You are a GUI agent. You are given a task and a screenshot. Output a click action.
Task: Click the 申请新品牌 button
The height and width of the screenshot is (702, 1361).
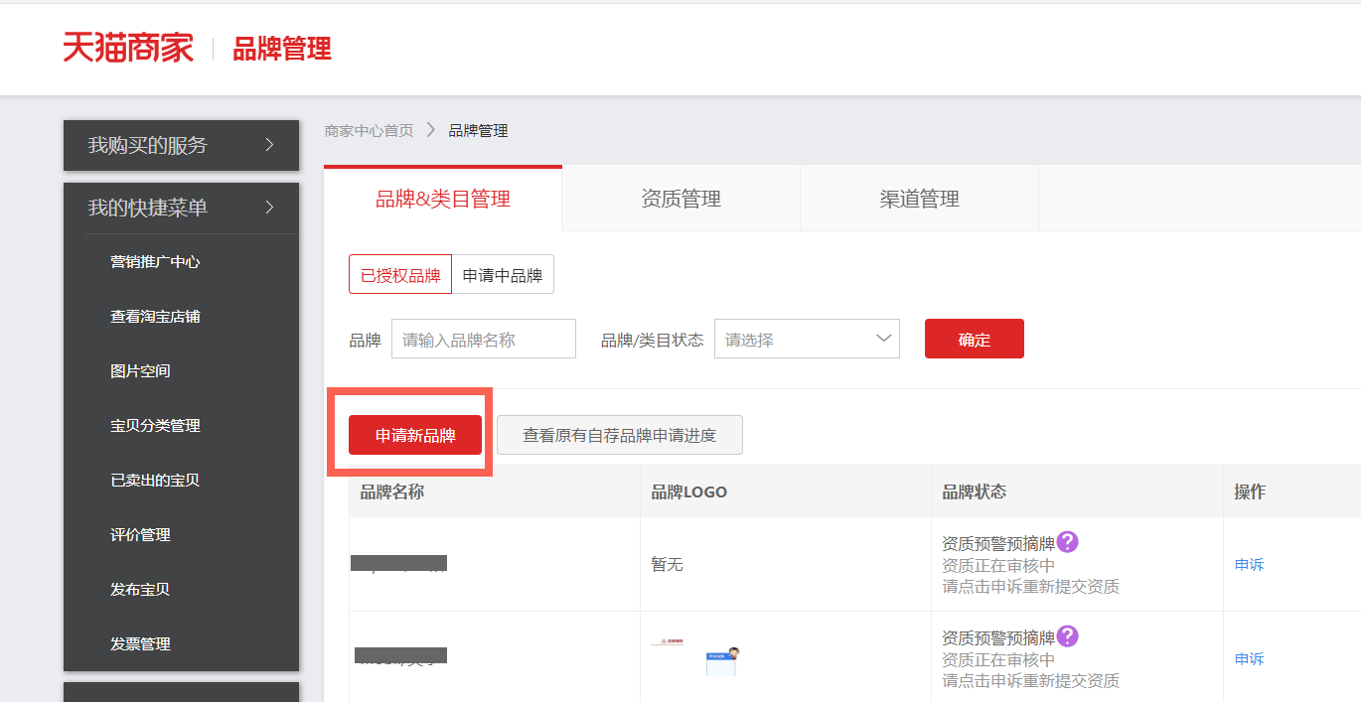pos(415,435)
